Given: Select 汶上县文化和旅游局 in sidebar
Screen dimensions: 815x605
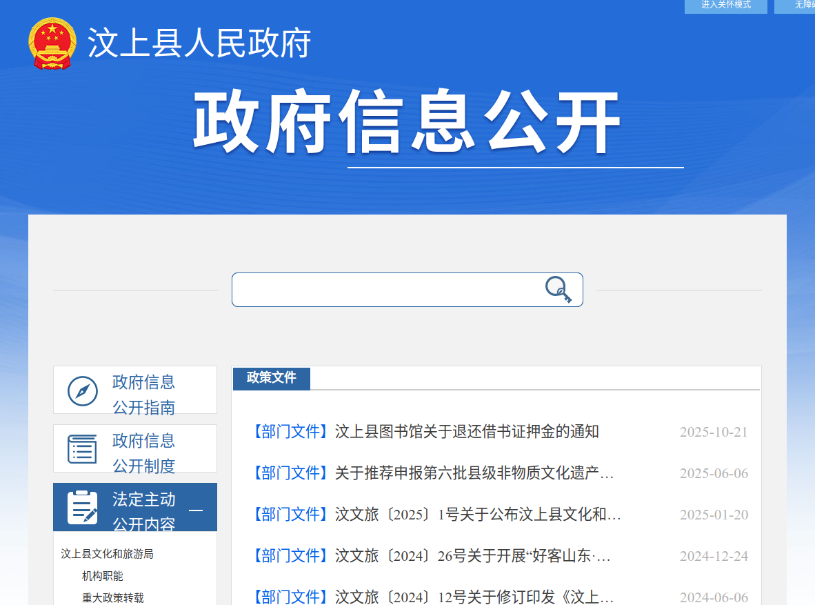Looking at the screenshot, I should click(107, 554).
